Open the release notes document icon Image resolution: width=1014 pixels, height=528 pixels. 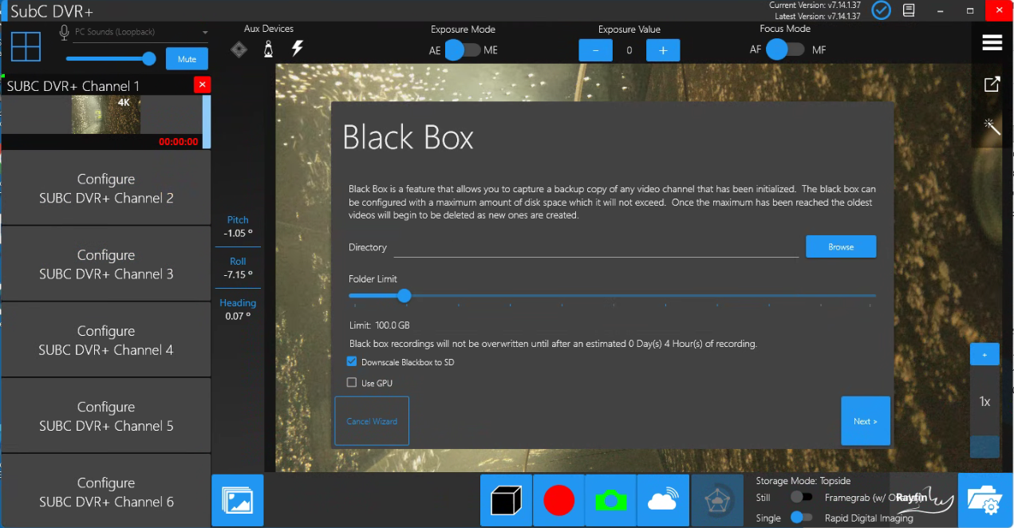[908, 10]
